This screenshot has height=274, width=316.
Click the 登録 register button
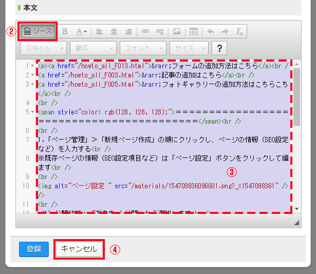34,249
